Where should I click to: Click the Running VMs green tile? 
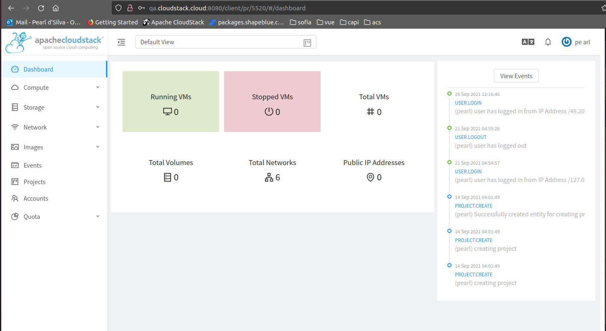tap(171, 101)
